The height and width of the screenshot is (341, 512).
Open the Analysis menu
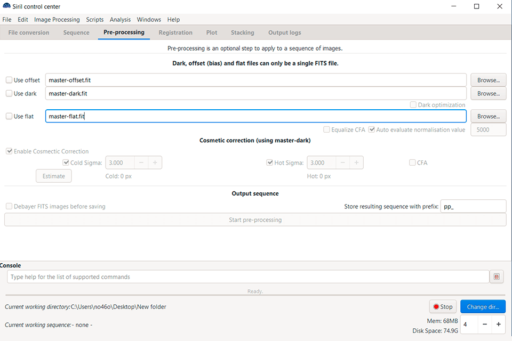click(120, 20)
